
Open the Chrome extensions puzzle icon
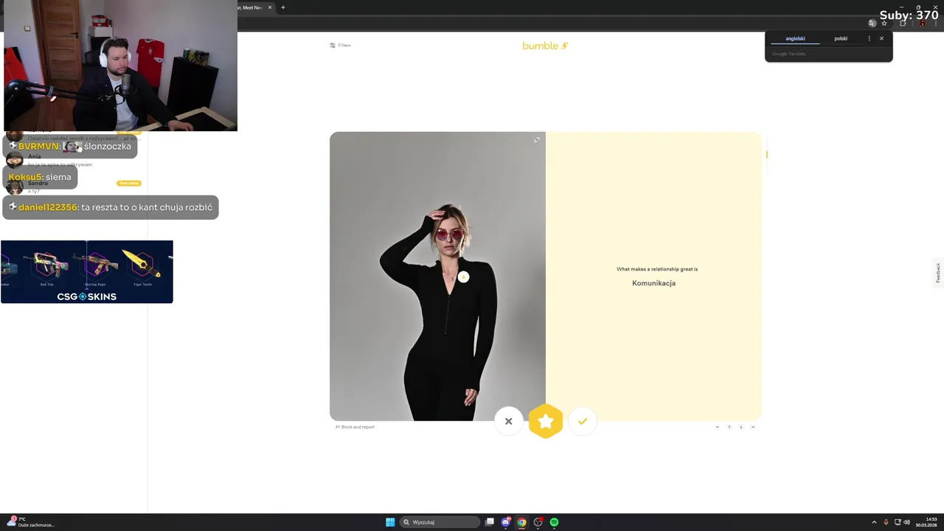[x=903, y=24]
